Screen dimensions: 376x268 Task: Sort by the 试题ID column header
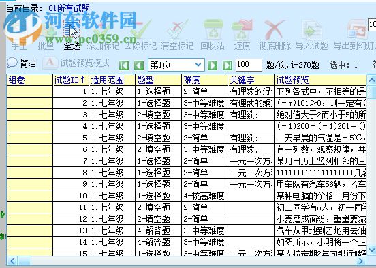point(71,80)
